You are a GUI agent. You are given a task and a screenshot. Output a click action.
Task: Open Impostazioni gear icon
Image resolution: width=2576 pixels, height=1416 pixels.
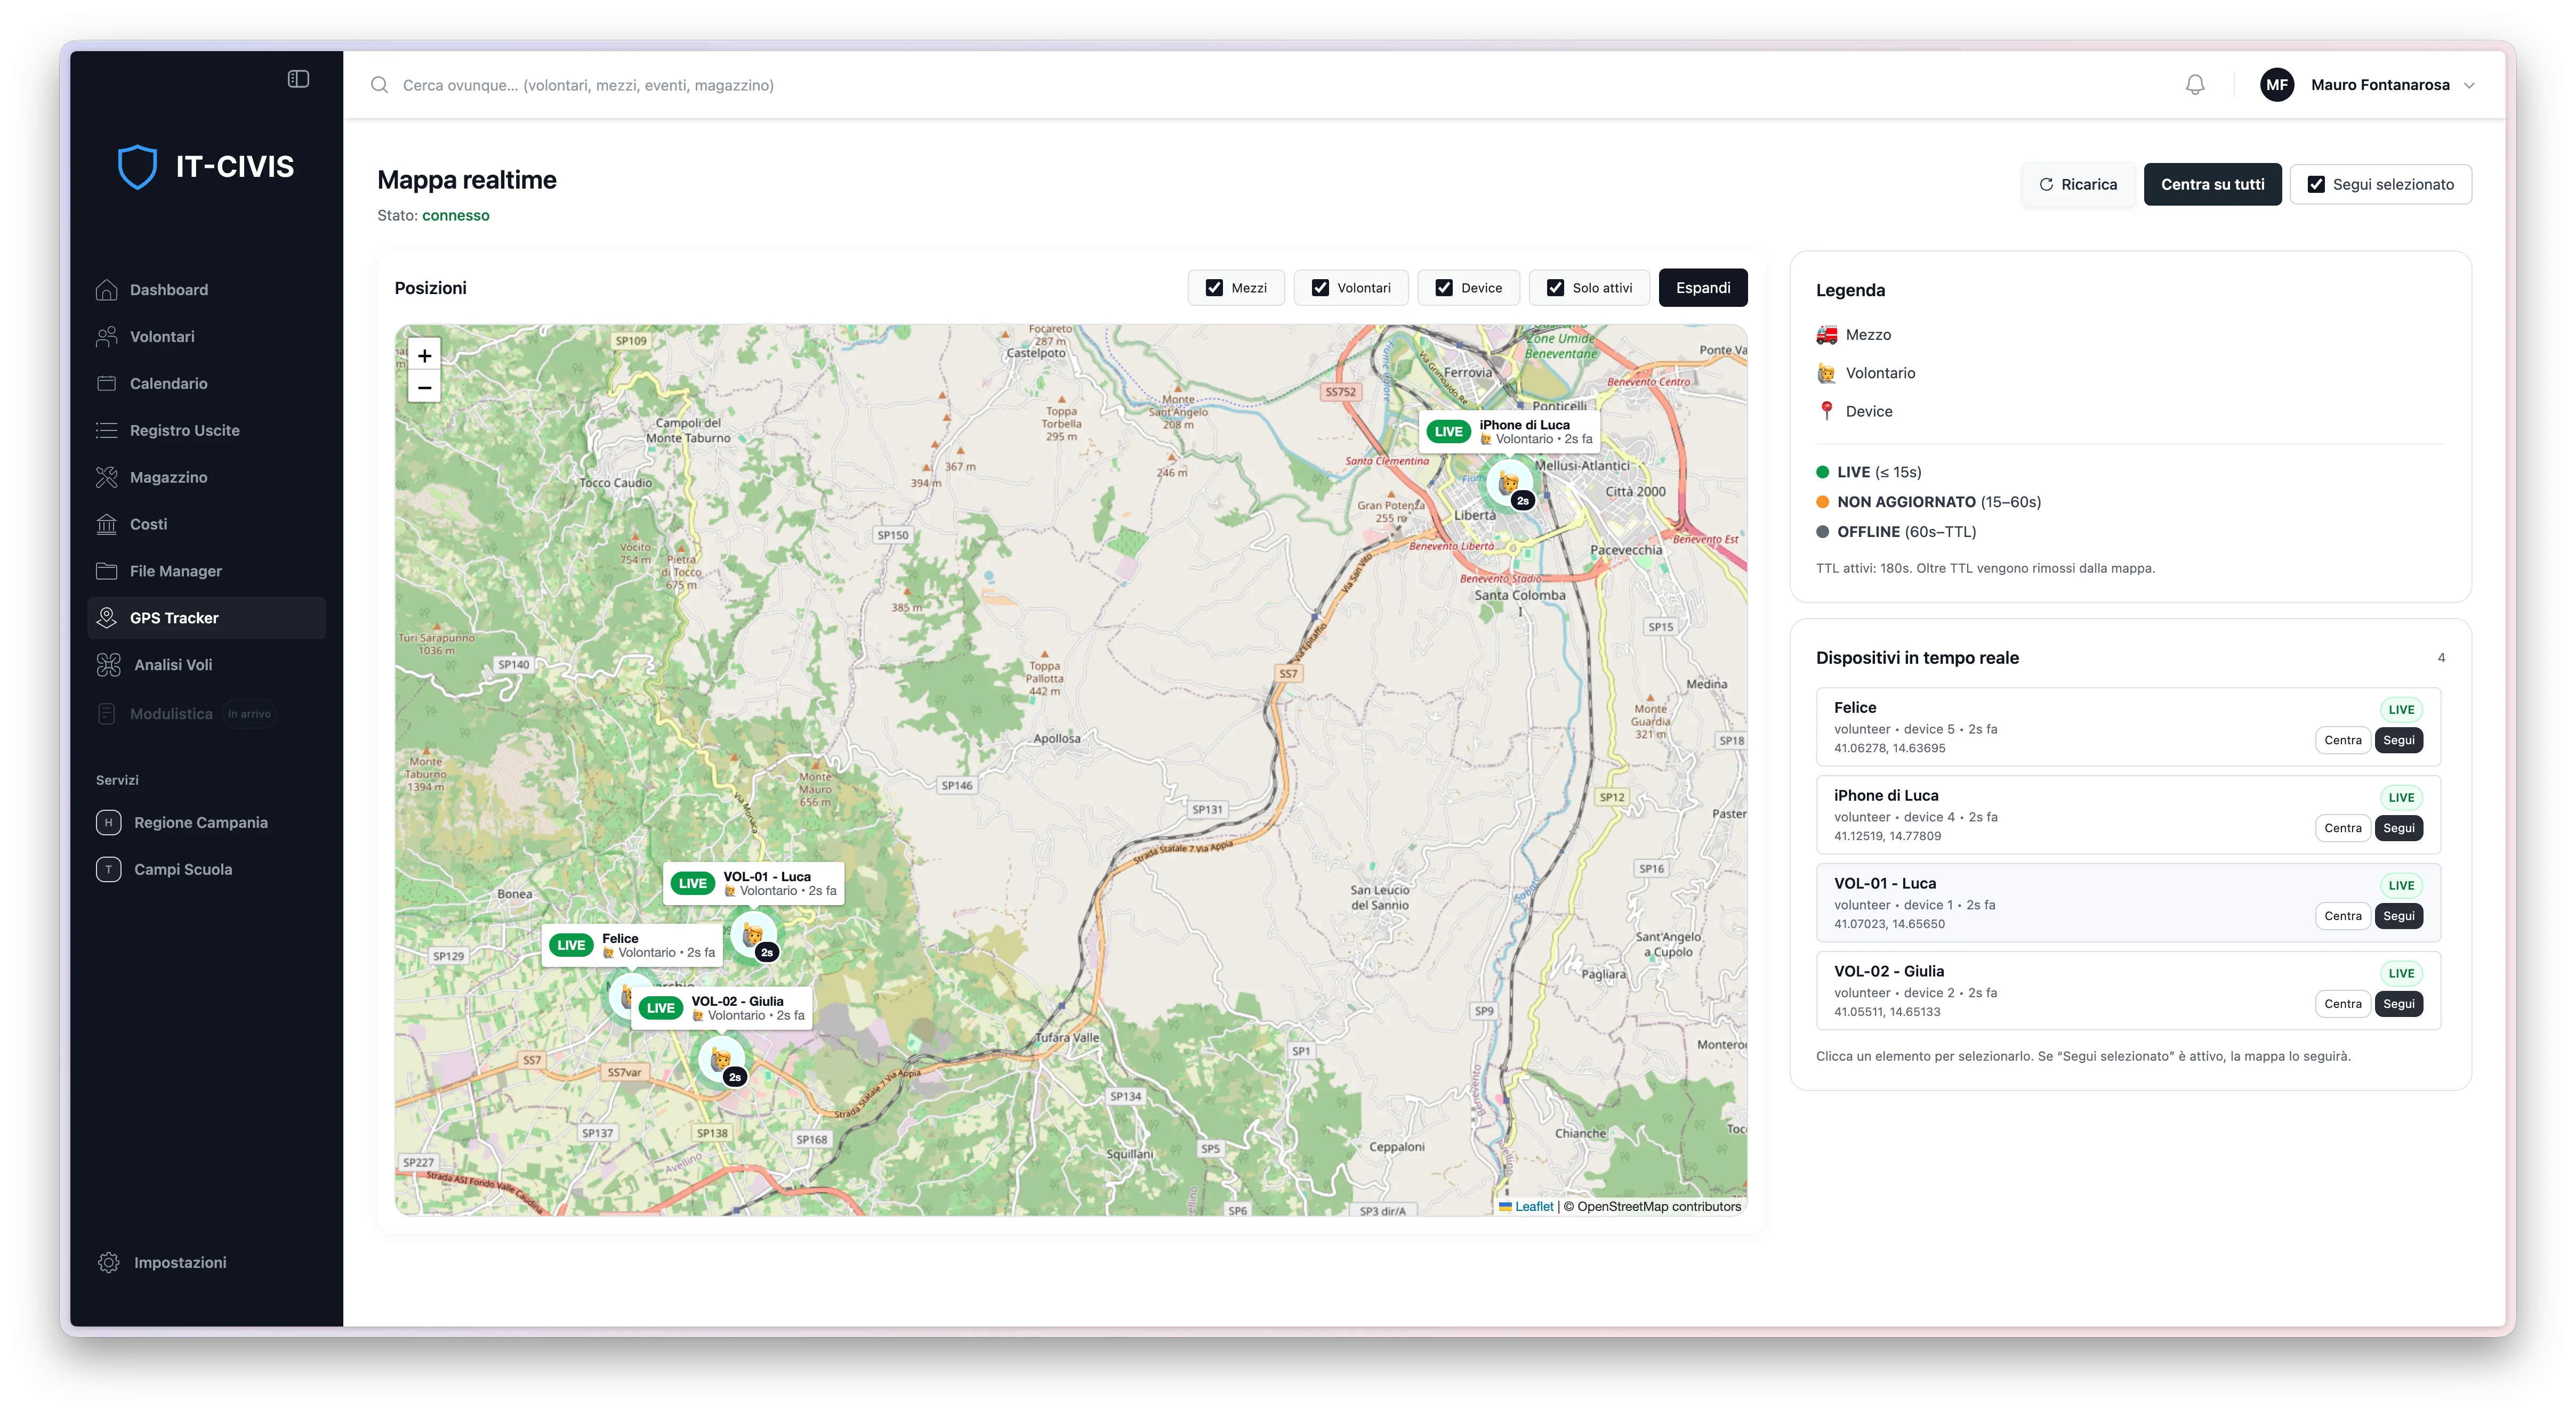(x=108, y=1262)
